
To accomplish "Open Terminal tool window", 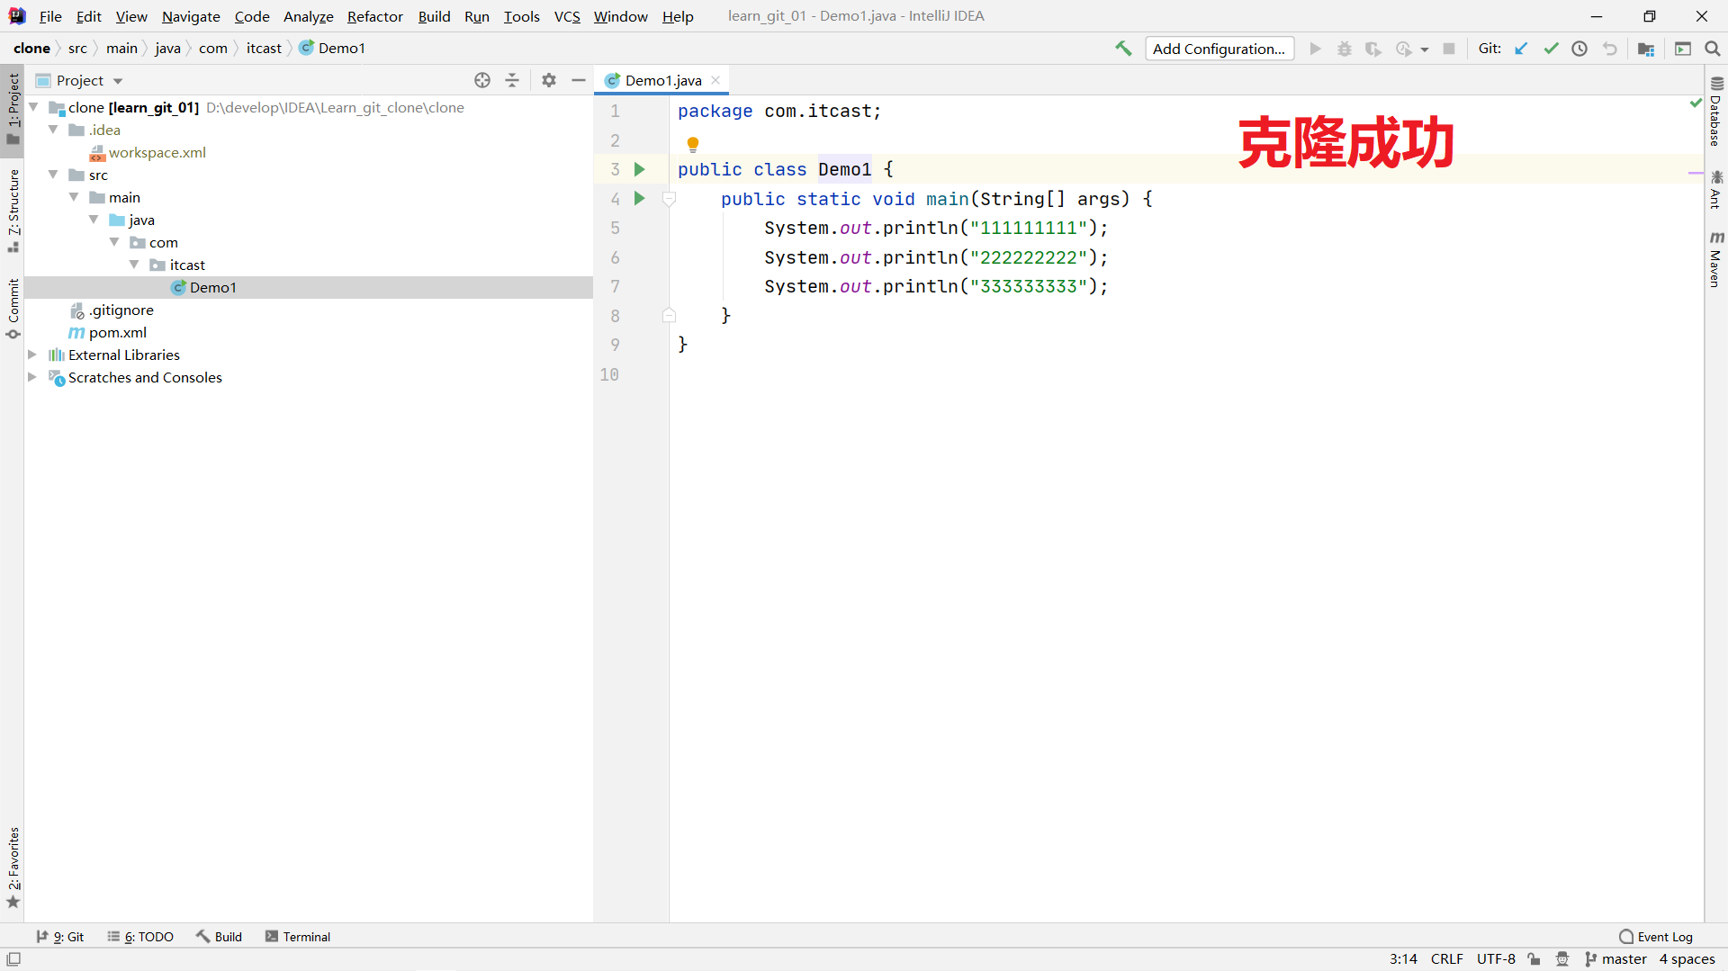I will tap(298, 937).
